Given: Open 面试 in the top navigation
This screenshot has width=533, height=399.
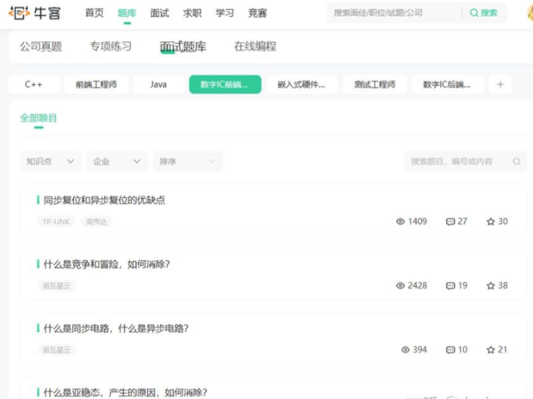Looking at the screenshot, I should click(x=159, y=13).
